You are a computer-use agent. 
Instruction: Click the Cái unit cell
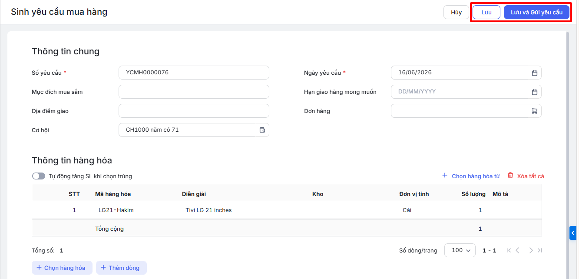pos(407,210)
